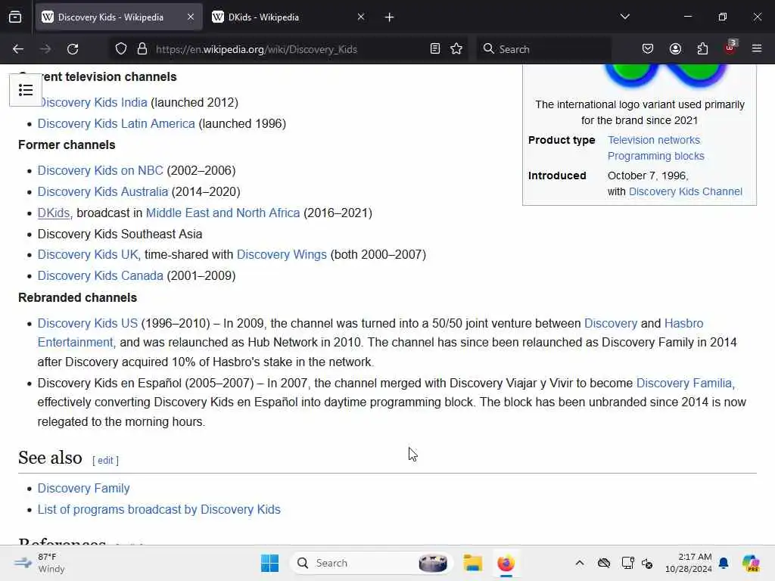
Task: Launch Copilot from the taskbar
Action: [751, 563]
